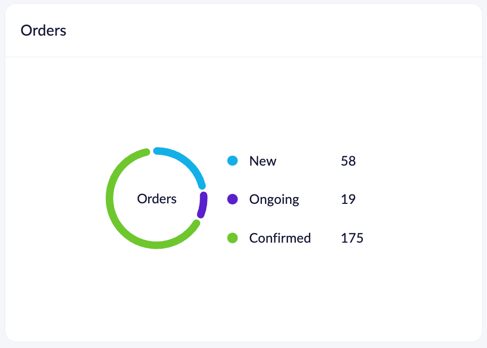Click the Ongoing count value 19
487x348 pixels.
348,200
